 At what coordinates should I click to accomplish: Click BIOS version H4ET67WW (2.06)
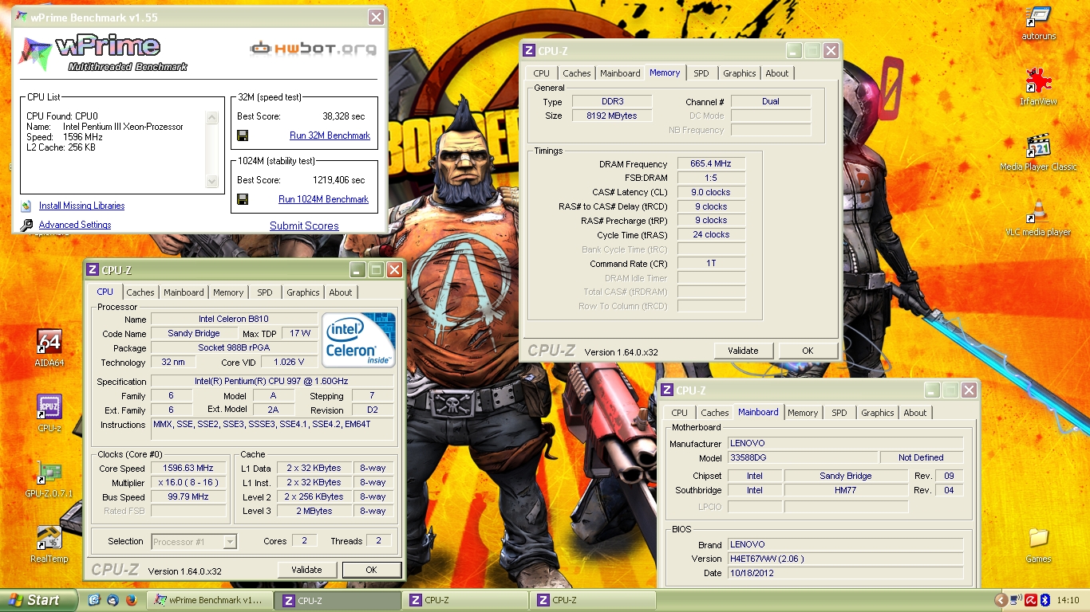tap(845, 559)
